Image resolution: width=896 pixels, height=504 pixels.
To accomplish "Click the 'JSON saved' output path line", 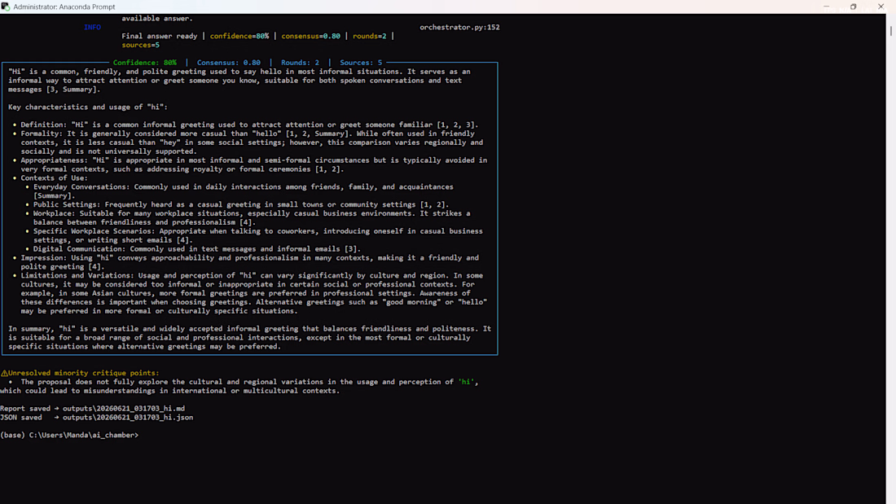I will pos(97,417).
